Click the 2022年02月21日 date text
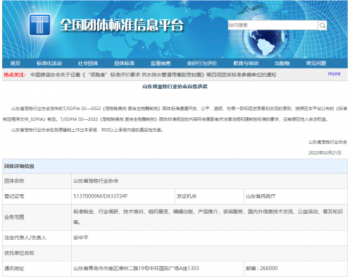Viewport: 352px width, 278px height. [x=325, y=153]
